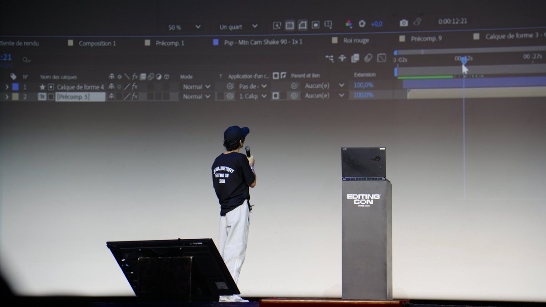Click reset exposure icon
This screenshot has width=546, height=307.
[362, 24]
